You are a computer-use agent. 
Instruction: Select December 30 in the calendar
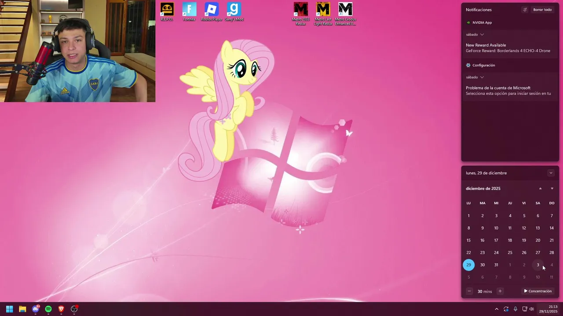coord(483,265)
